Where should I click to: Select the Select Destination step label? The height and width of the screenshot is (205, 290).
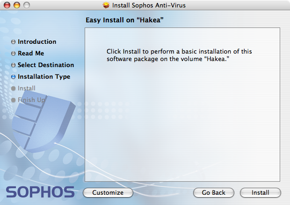pos(46,65)
